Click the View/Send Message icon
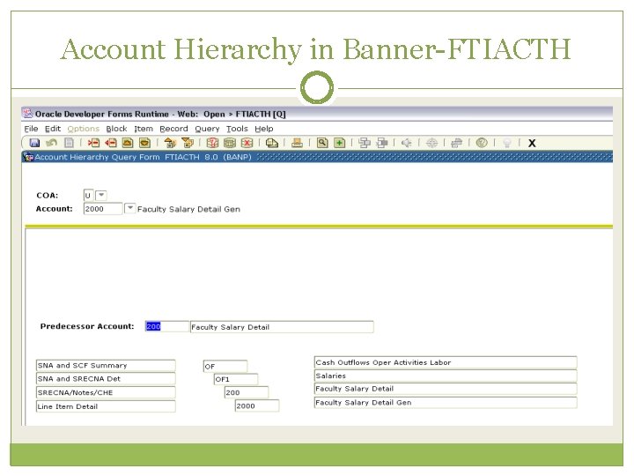This screenshot has height=476, width=634. click(x=272, y=143)
